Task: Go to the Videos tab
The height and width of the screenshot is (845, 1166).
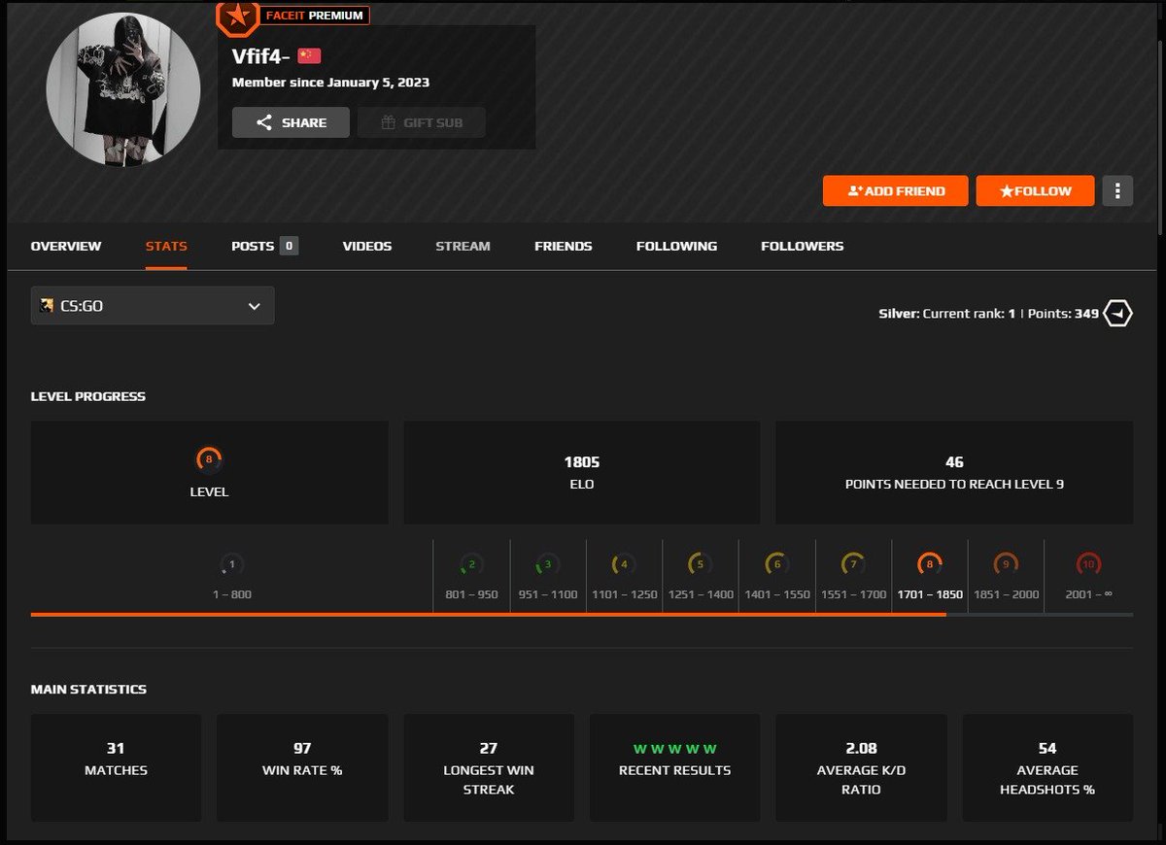Action: pyautogui.click(x=367, y=246)
